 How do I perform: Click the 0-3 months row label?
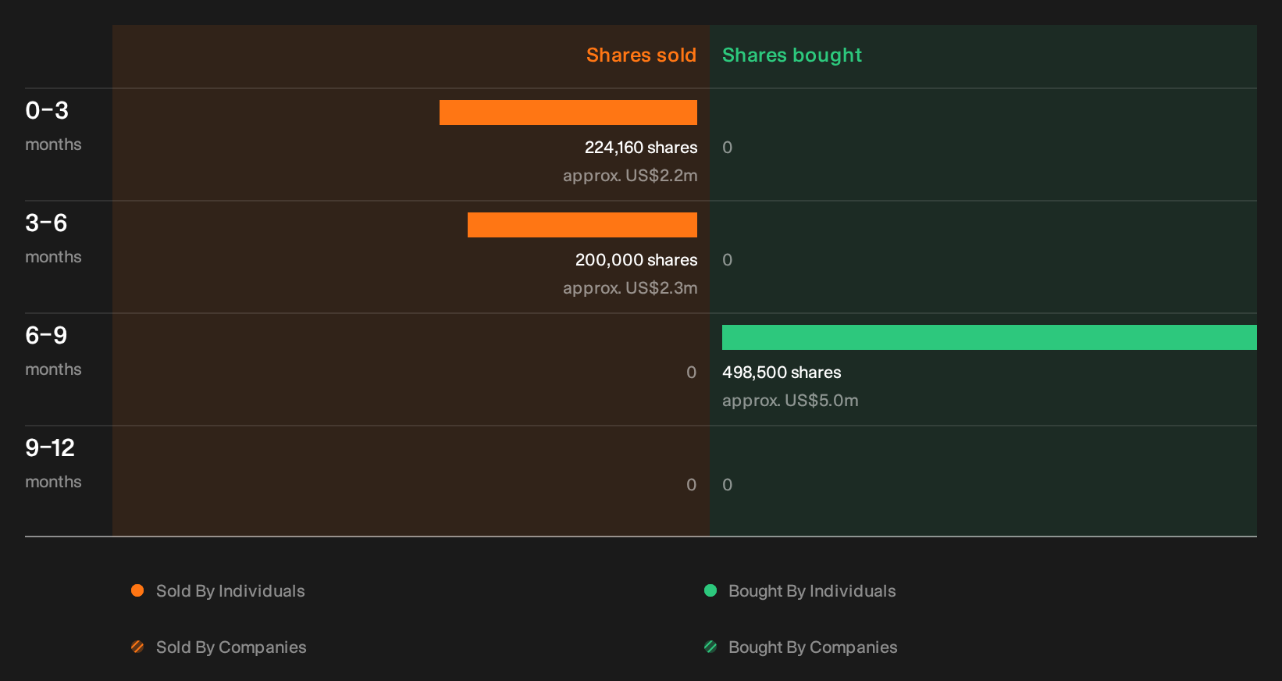point(53,125)
